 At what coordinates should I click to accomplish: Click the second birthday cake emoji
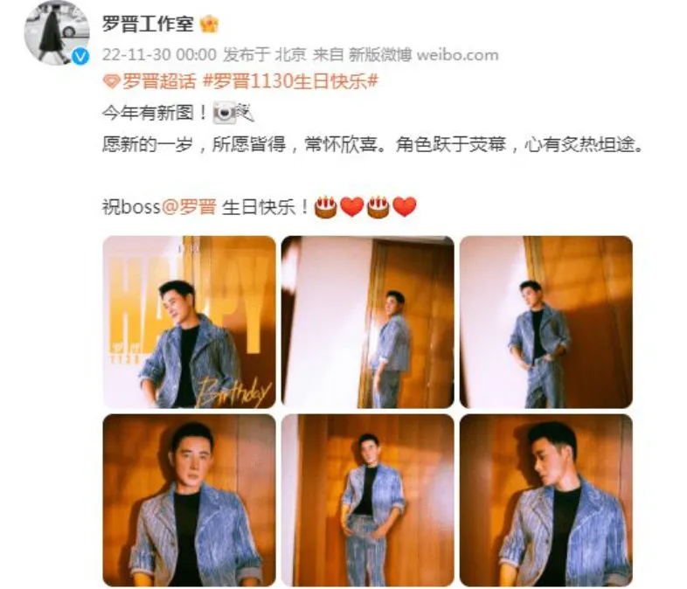tap(378, 207)
